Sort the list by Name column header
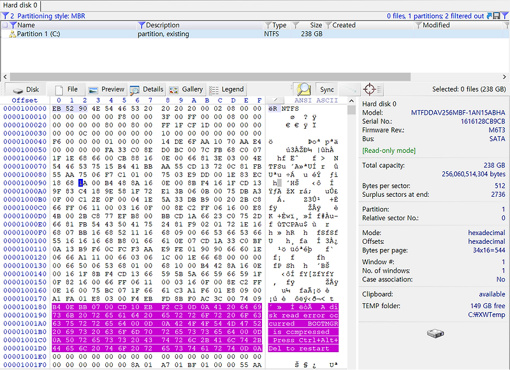 [x=26, y=25]
